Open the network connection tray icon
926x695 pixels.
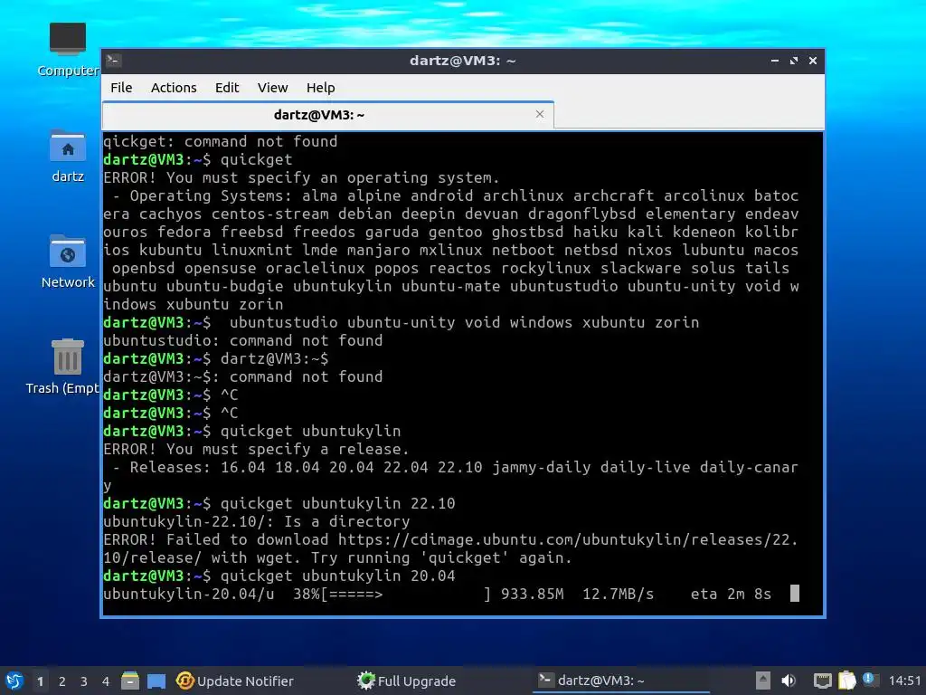click(x=822, y=681)
